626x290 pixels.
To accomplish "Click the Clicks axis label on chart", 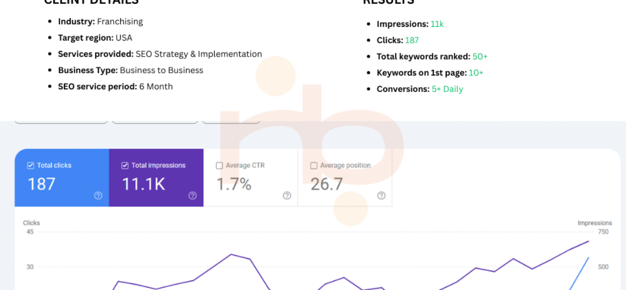I will click(31, 223).
